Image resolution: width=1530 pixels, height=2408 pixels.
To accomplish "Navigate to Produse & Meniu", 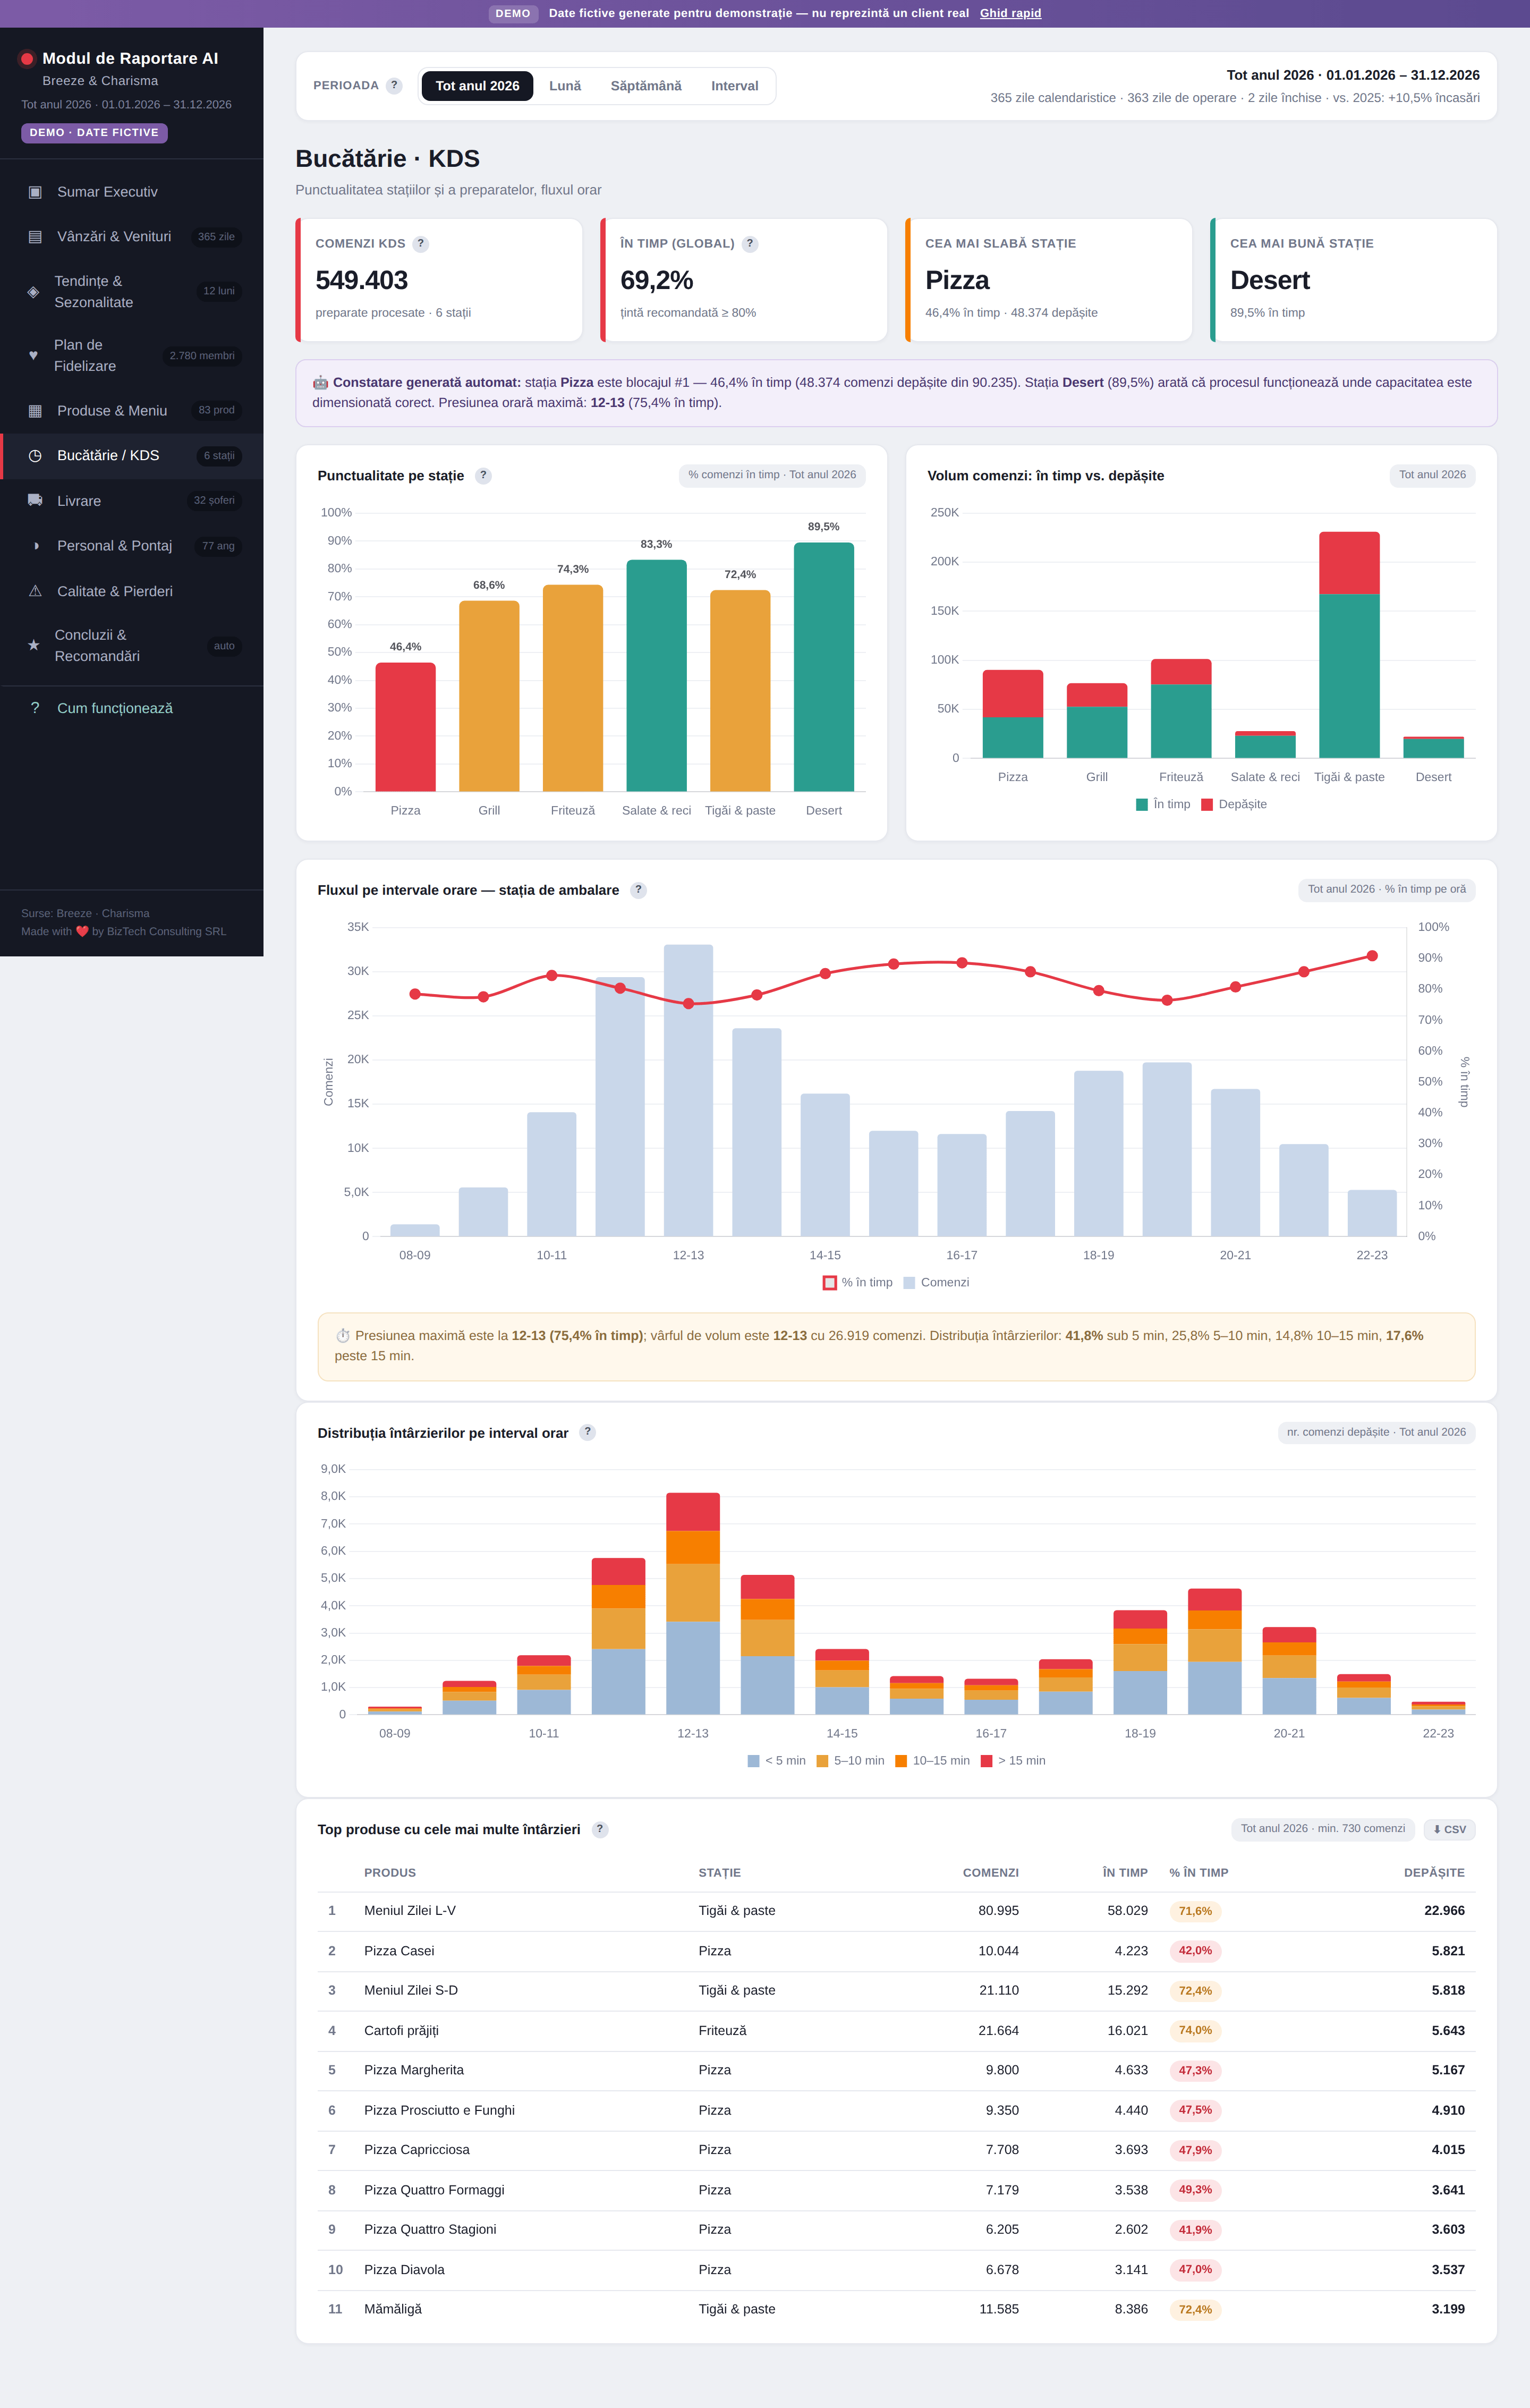I will (132, 411).
